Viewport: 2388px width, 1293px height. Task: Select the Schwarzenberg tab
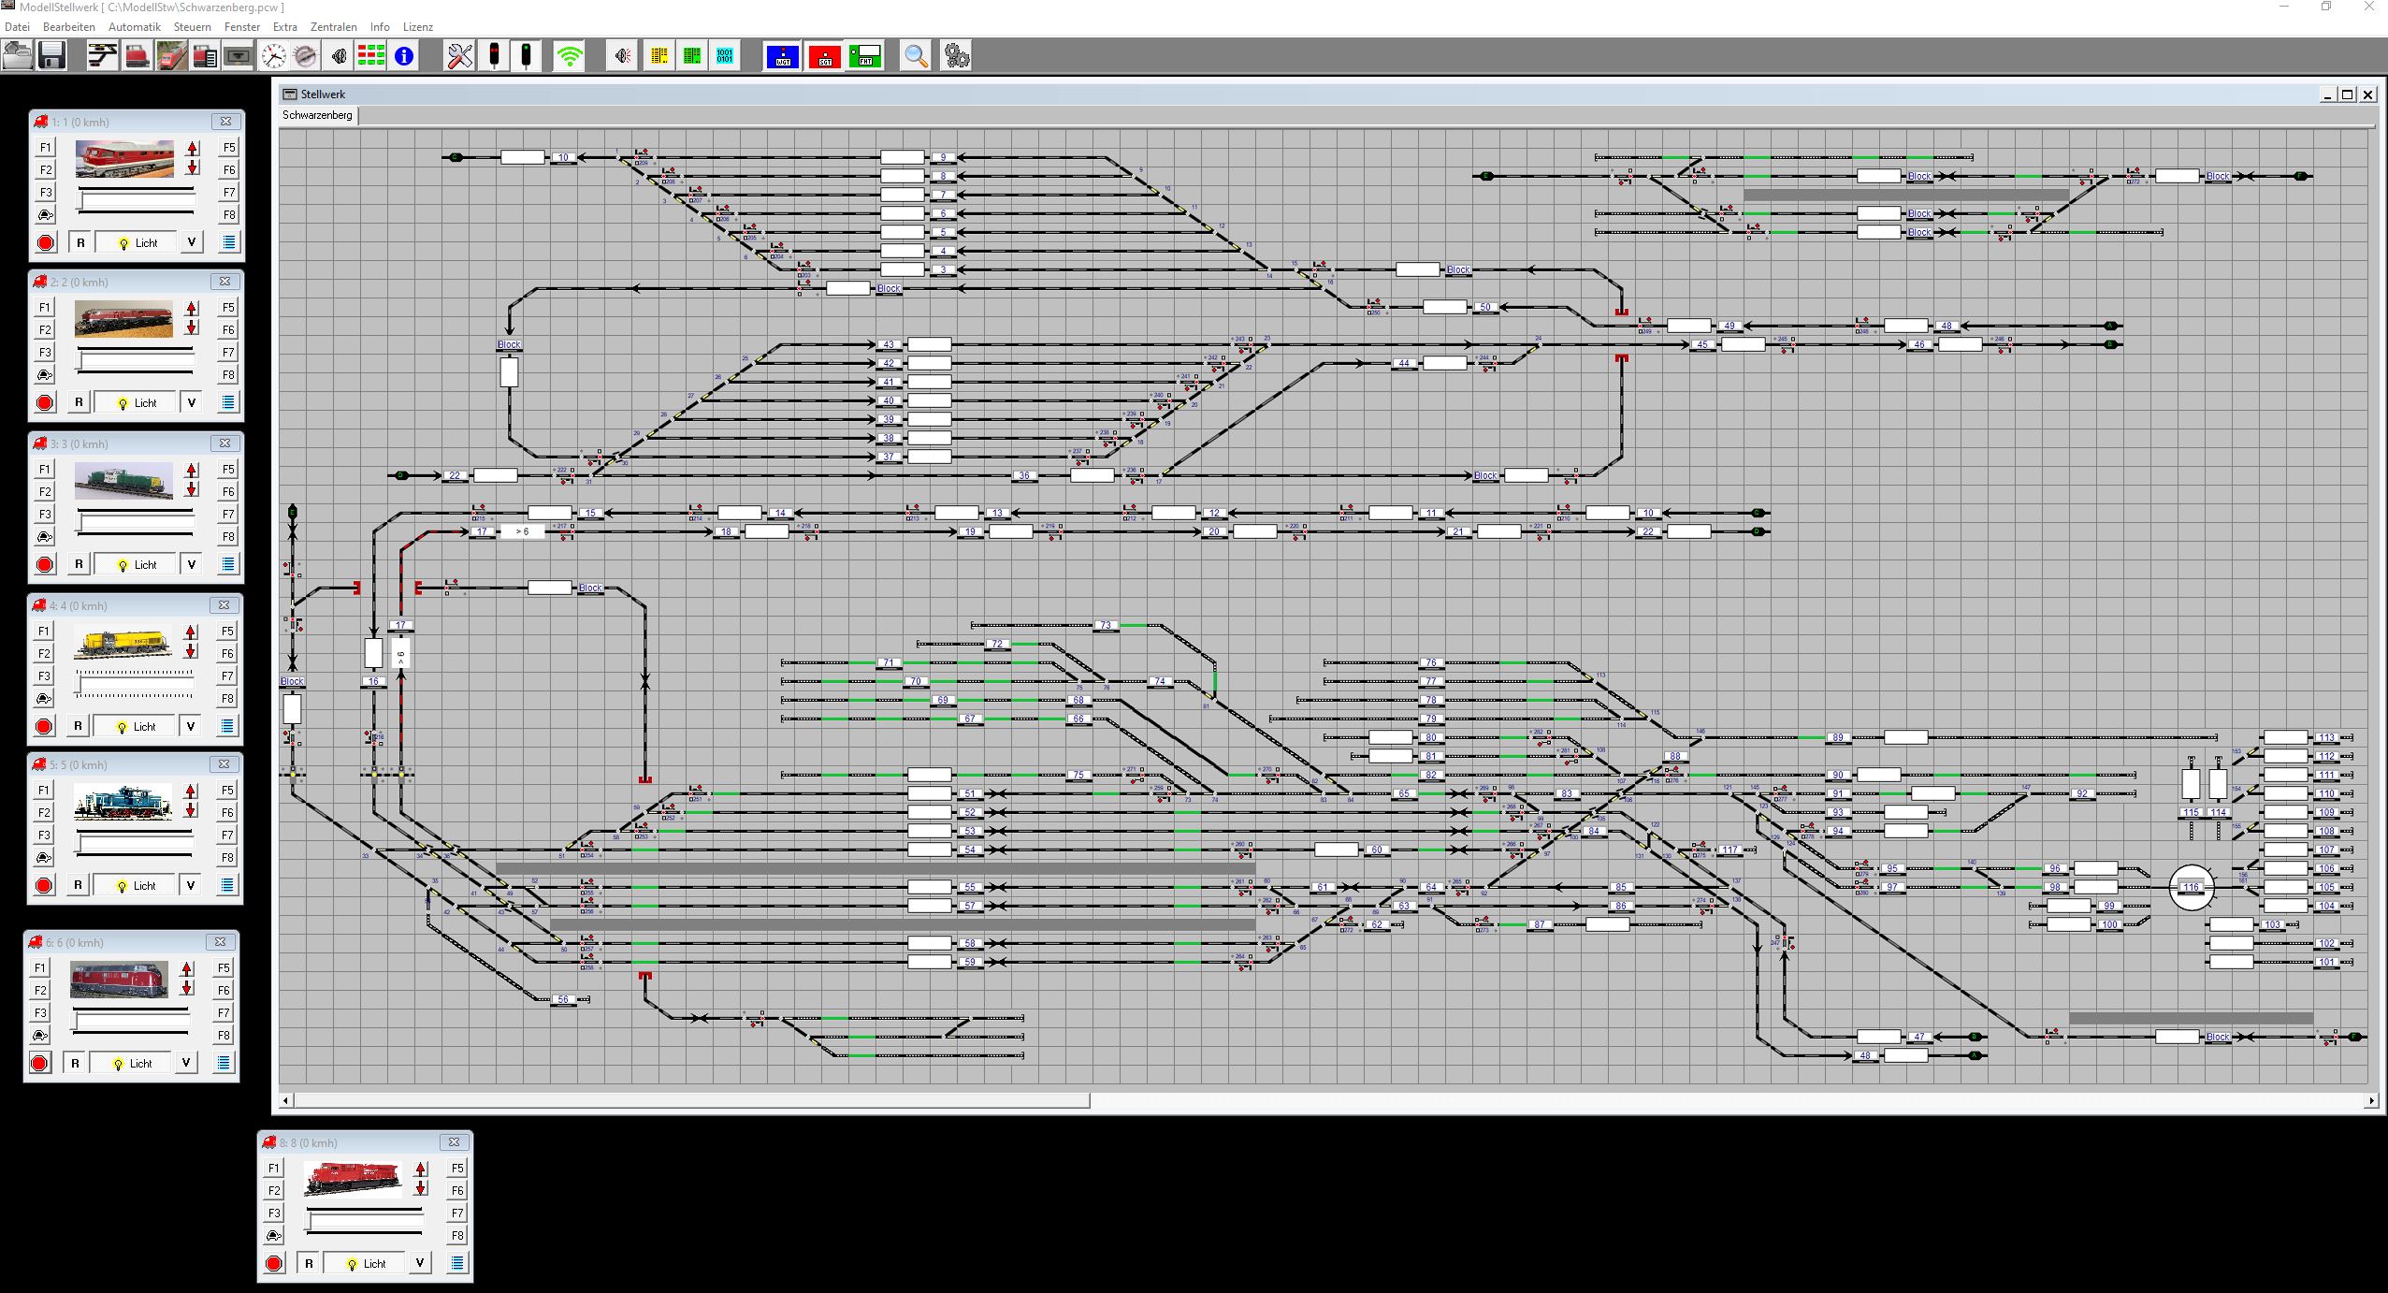click(x=318, y=115)
